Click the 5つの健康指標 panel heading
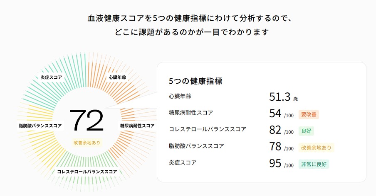Viewport: 376px width, 196px height. 195,81
